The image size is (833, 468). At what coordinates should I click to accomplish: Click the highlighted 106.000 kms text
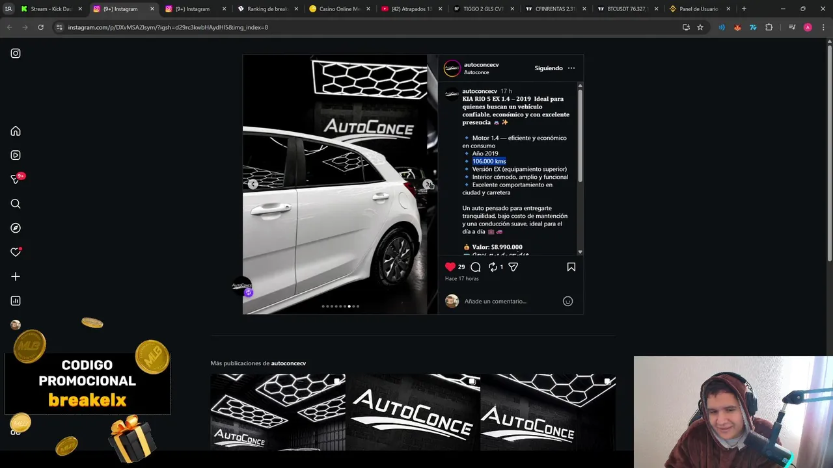click(489, 161)
